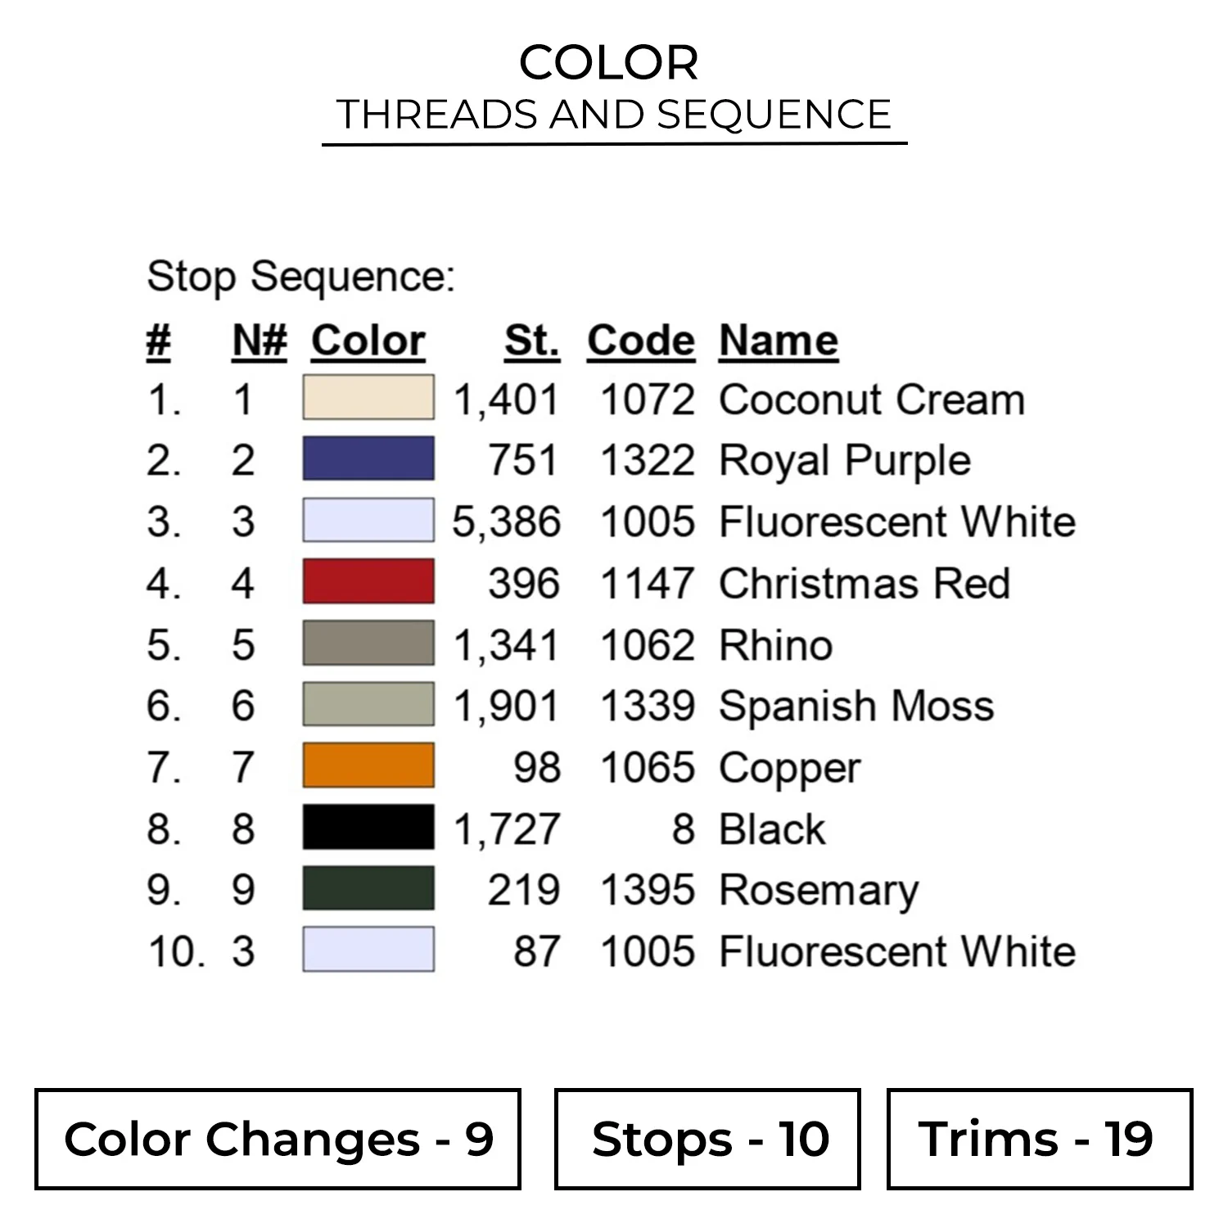Select the Fluorescent White name in row 3
The width and height of the screenshot is (1228, 1228).
click(897, 521)
